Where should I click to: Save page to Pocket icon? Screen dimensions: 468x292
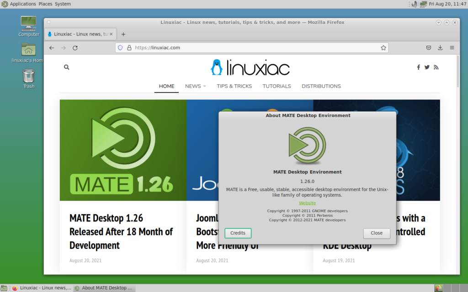coord(429,47)
